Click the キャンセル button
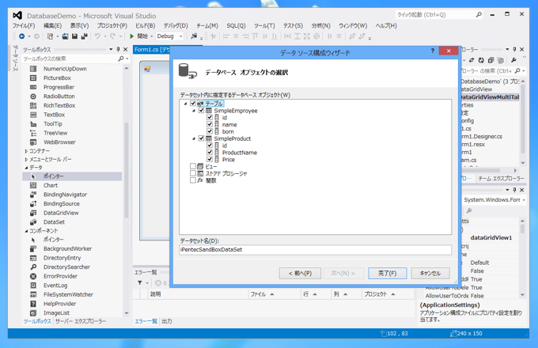 click(x=430, y=273)
